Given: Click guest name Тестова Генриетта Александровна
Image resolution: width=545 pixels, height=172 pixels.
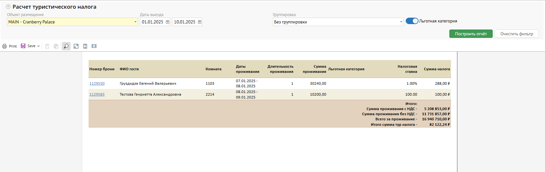Looking at the screenshot, I should coord(151,94).
